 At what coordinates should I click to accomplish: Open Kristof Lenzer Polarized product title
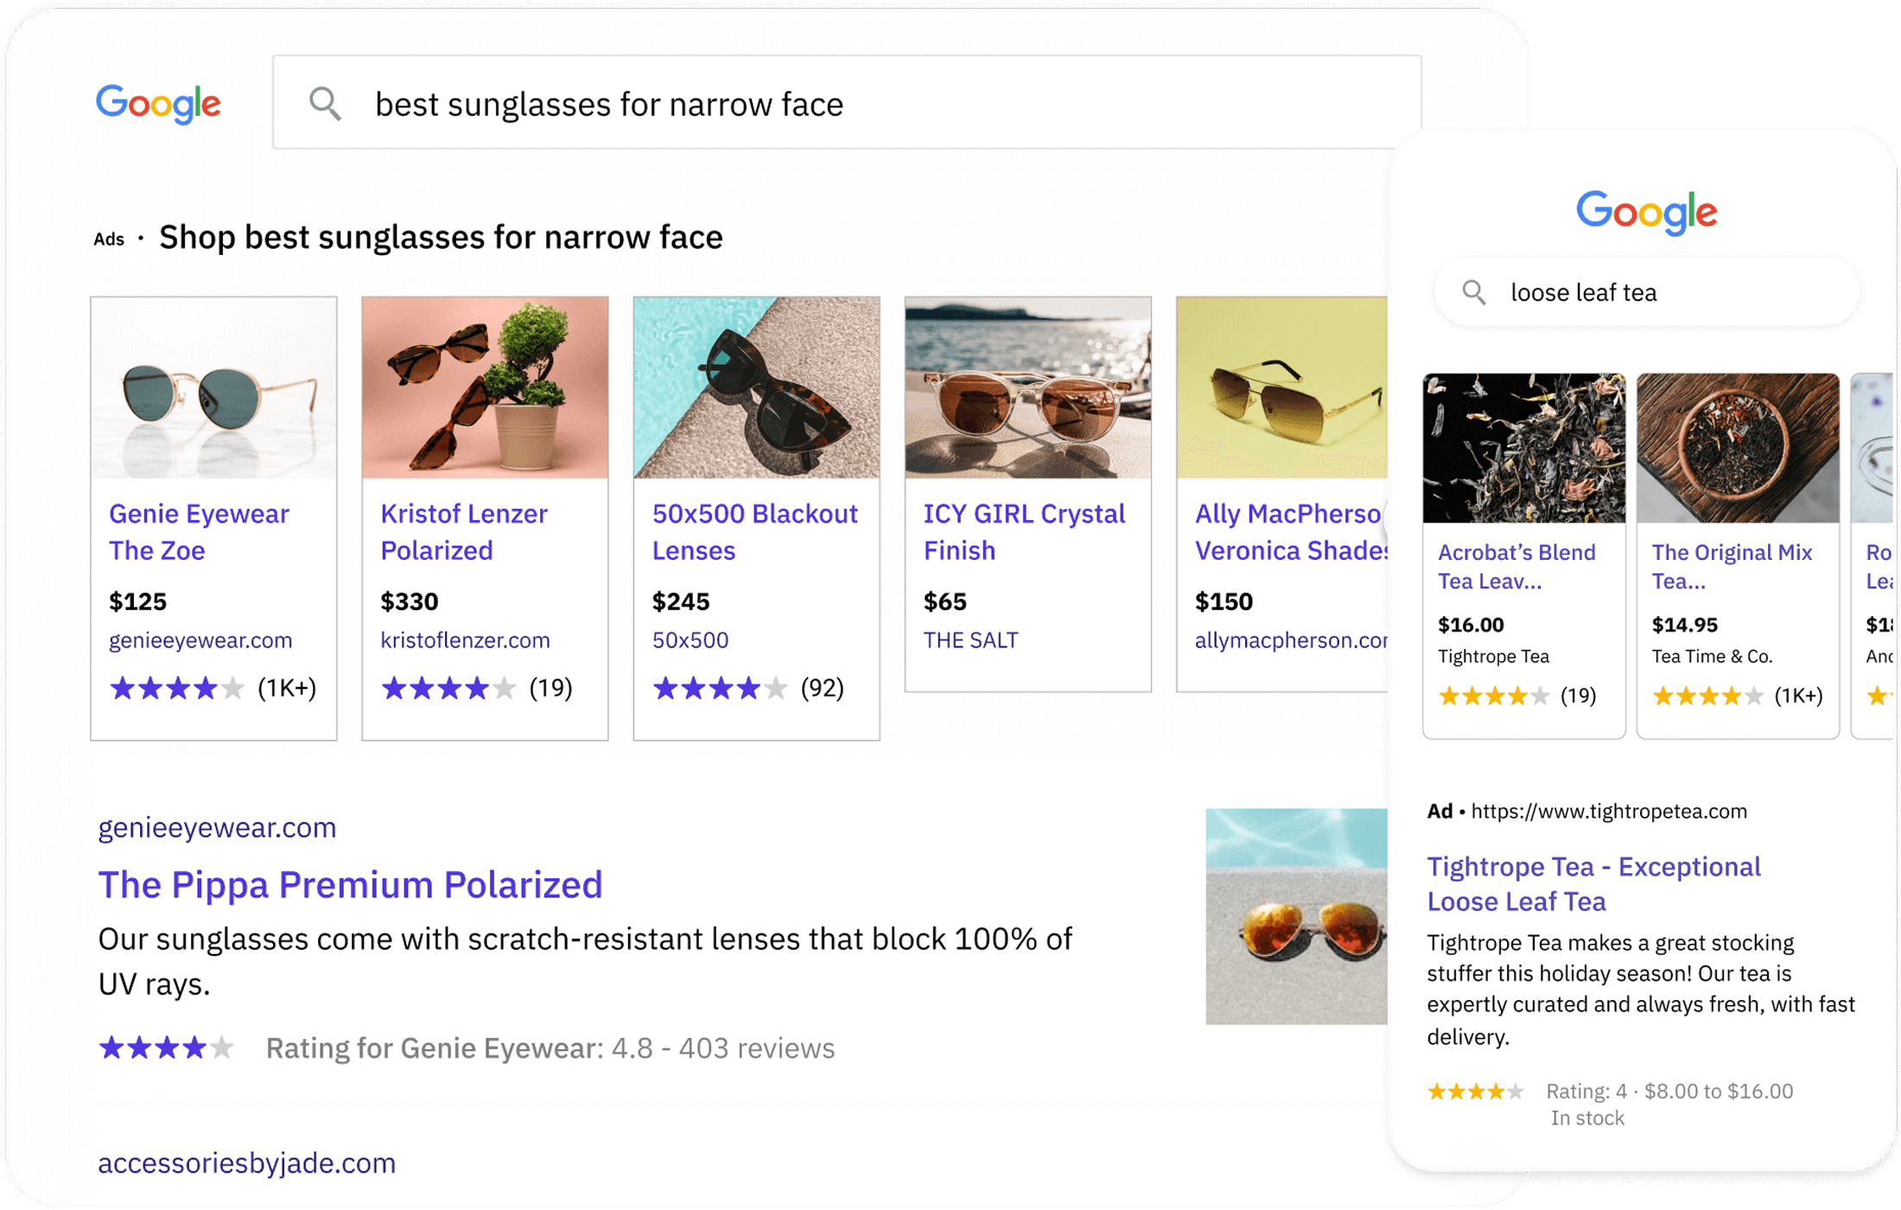464,532
